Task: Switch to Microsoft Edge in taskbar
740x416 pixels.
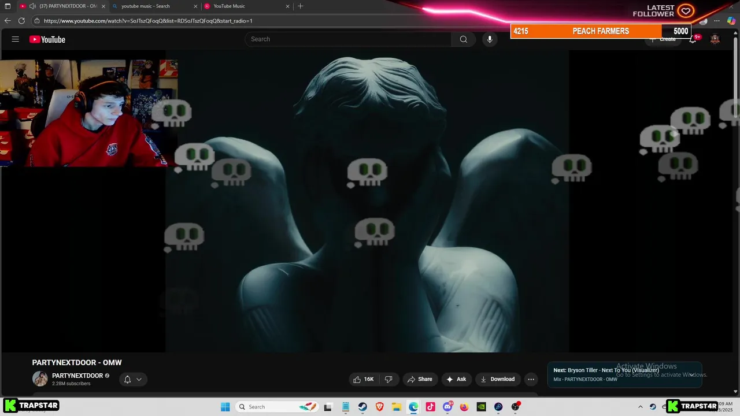Action: [413, 407]
